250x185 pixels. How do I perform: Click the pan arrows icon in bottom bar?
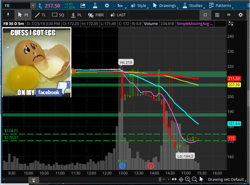pos(174,179)
